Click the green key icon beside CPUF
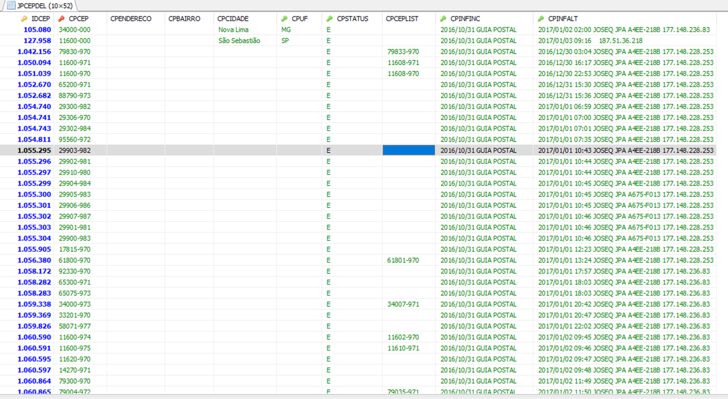728x399 pixels. (285, 18)
